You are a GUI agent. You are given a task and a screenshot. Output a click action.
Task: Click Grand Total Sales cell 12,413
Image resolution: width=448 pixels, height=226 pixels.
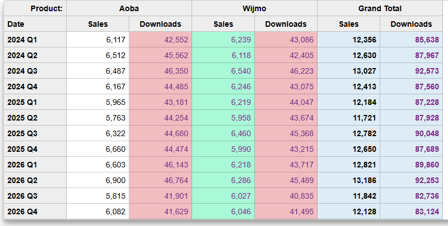(x=348, y=86)
